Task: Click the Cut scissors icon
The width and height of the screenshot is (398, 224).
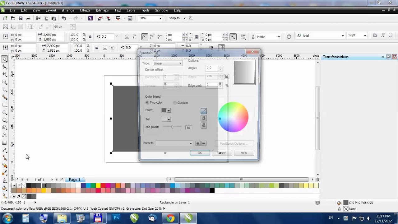Action: point(38,18)
